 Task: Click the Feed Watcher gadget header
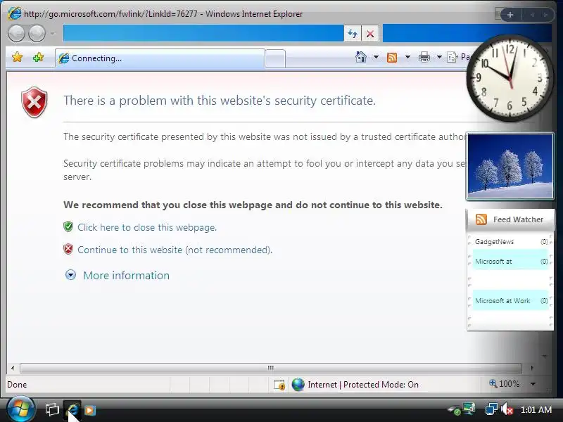tap(510, 219)
